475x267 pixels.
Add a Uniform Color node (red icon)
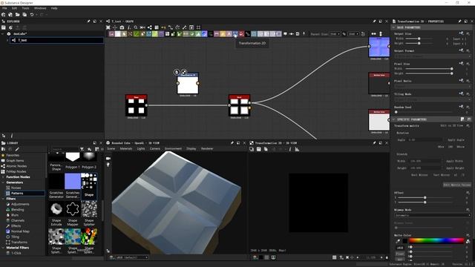click(241, 34)
